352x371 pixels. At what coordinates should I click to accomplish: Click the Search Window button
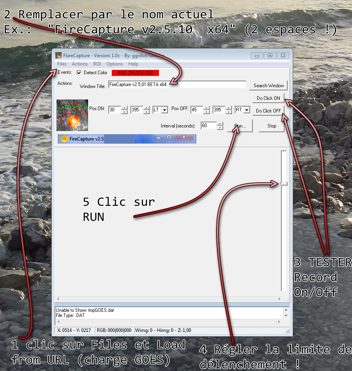(268, 86)
